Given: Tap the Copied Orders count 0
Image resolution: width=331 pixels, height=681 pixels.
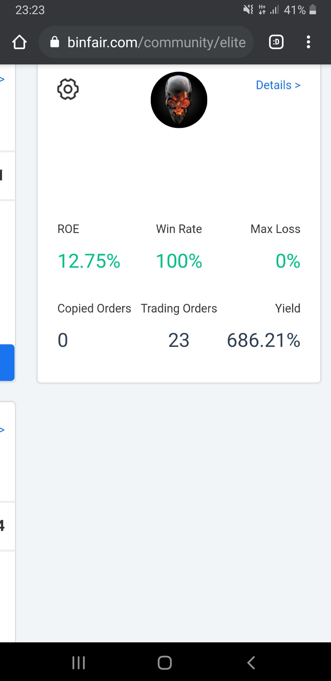Looking at the screenshot, I should point(63,340).
